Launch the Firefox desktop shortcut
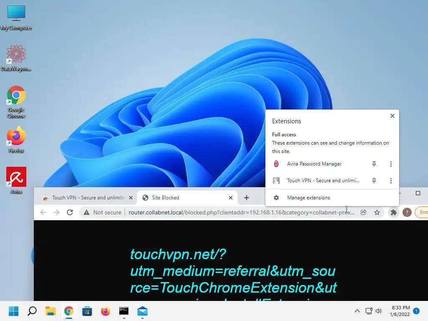Image resolution: width=428 pixels, height=321 pixels. [16, 139]
